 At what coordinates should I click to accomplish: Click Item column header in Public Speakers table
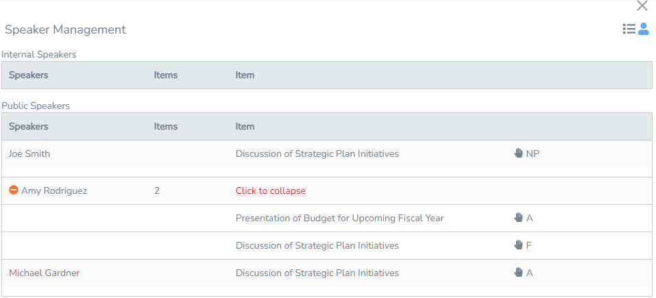(x=245, y=127)
